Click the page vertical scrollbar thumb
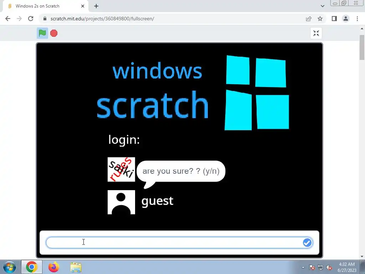The height and width of the screenshot is (274, 365). [362, 47]
